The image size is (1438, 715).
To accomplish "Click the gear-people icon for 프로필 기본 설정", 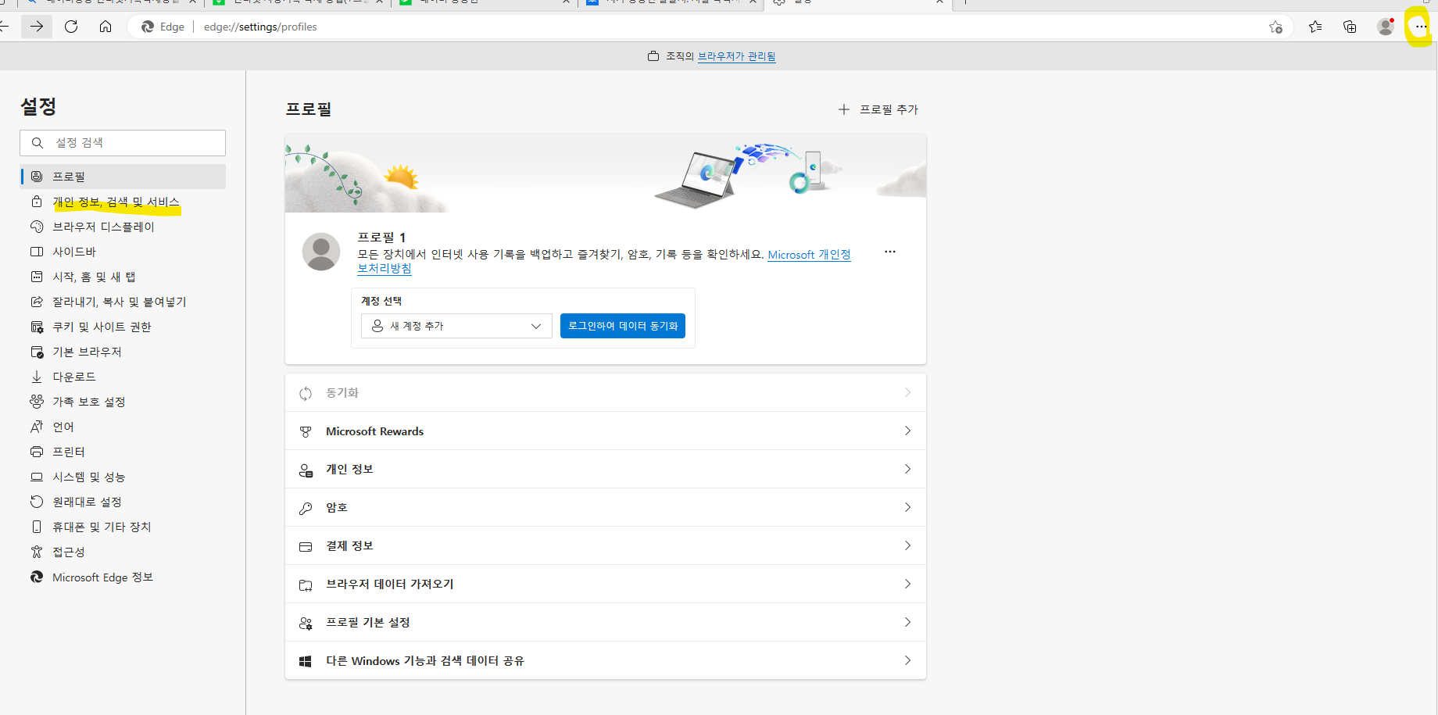I will (x=306, y=623).
